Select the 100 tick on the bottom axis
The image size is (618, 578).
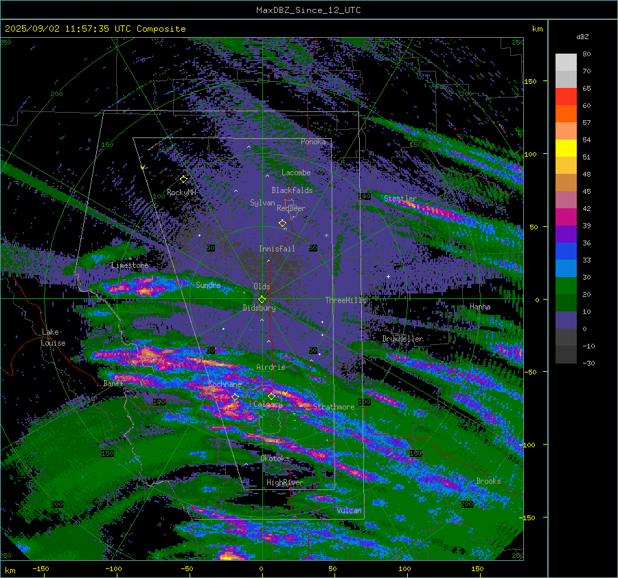click(x=404, y=569)
